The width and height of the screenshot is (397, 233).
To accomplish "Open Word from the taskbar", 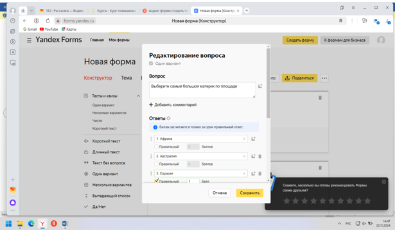I will (65, 223).
